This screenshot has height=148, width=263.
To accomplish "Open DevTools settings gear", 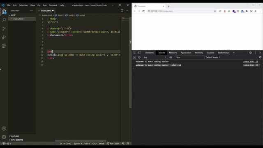I will tap(250, 53).
